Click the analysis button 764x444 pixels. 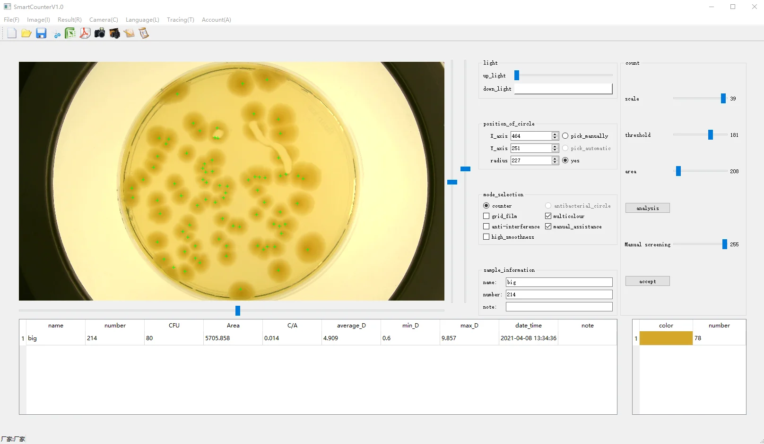pos(647,208)
